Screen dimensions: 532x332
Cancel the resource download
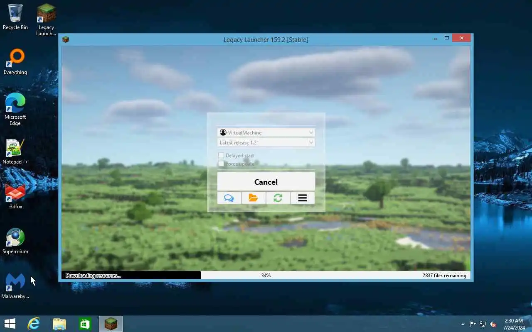click(x=266, y=182)
